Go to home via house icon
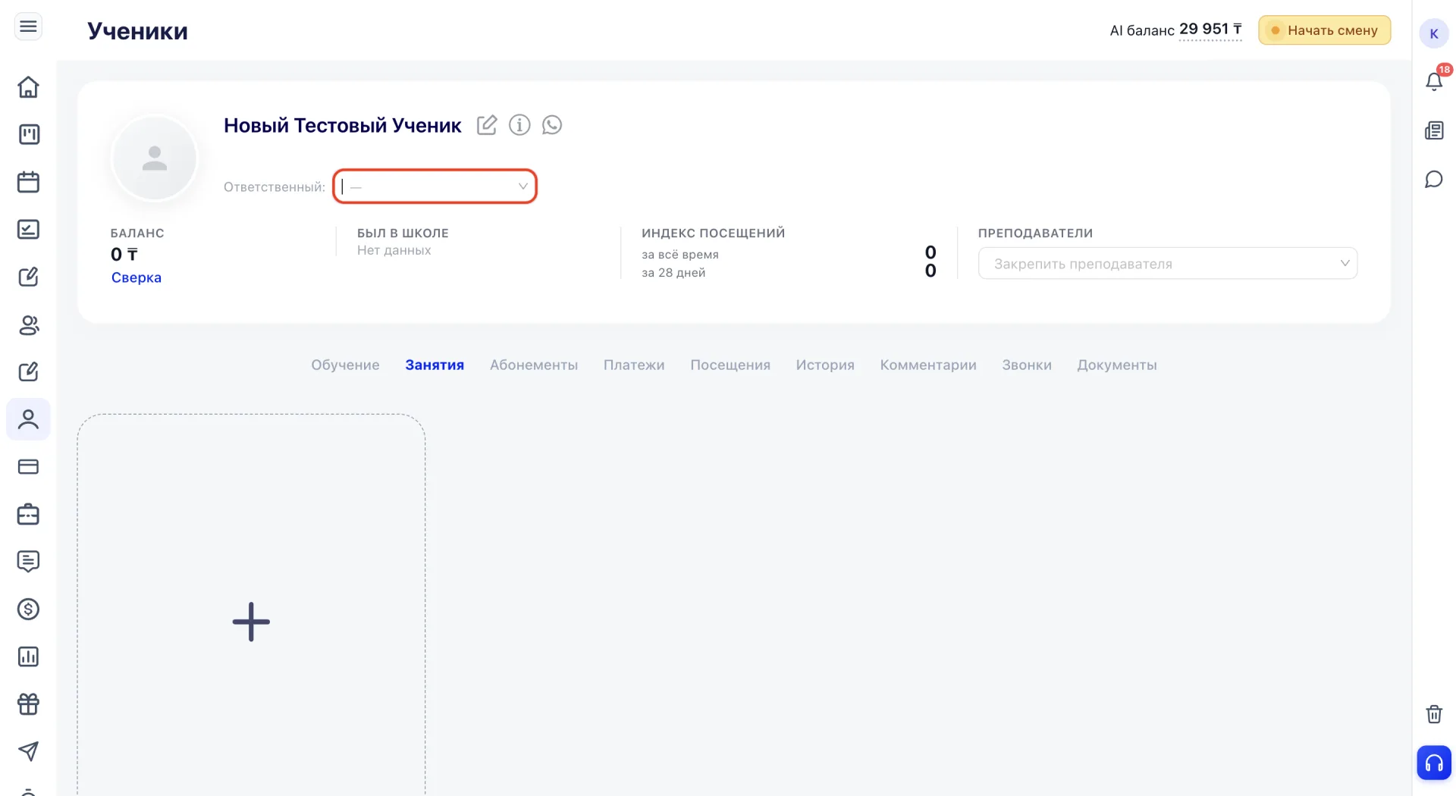Viewport: 1456px width, 796px height. 28,86
